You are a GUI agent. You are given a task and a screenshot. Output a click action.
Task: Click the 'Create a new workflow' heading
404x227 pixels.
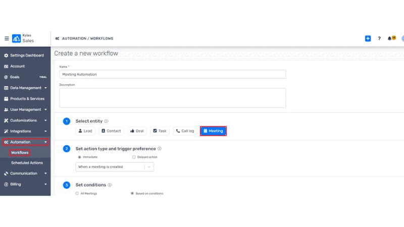click(86, 53)
